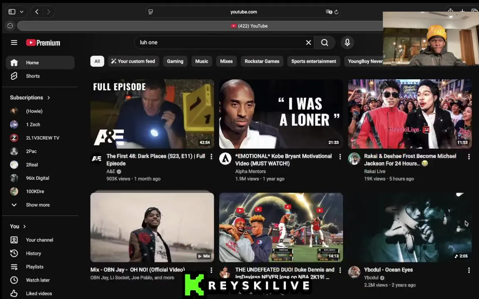This screenshot has width=479, height=299.
Task: Select the Gaming filter chip
Action: [175, 61]
